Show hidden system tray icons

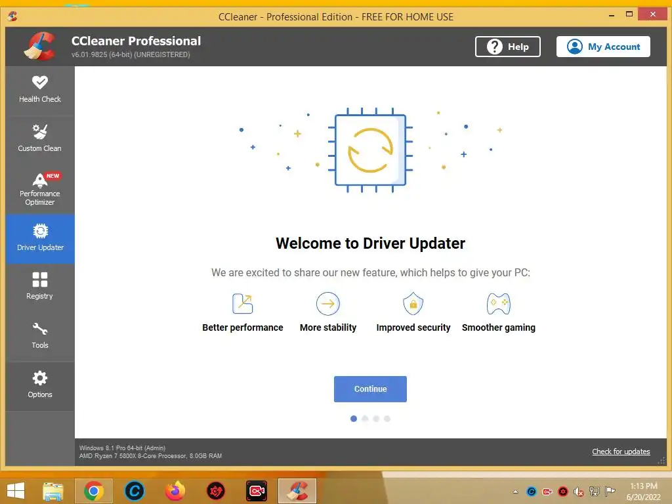(516, 492)
